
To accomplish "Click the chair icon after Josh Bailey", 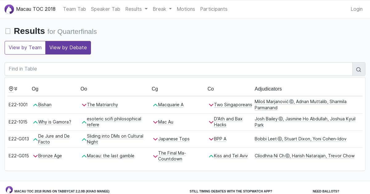I will (x=281, y=119).
